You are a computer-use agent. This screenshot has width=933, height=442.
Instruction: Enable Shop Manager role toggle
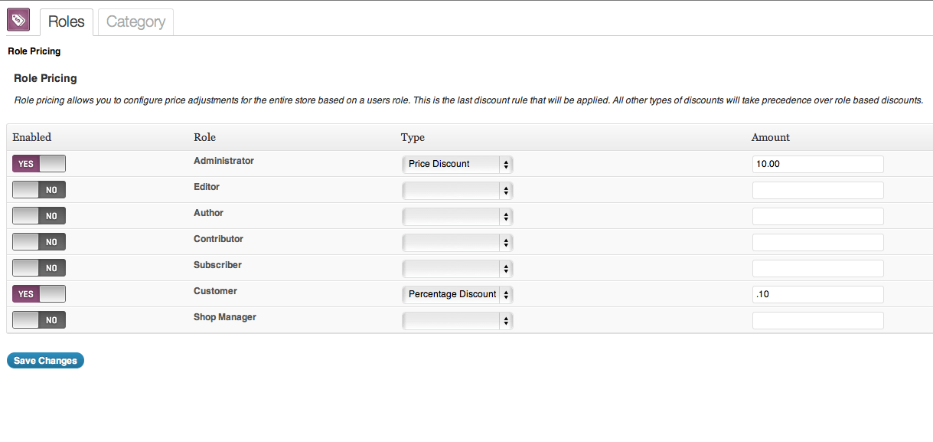point(39,320)
